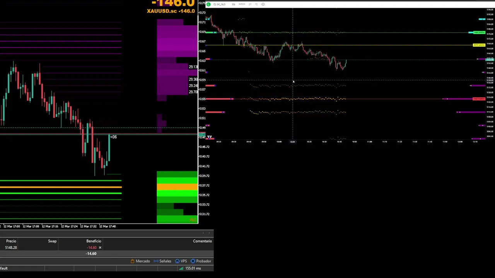Viewport: 495px width, 278px height.
Task: Open the Probador tab
Action: click(201, 261)
